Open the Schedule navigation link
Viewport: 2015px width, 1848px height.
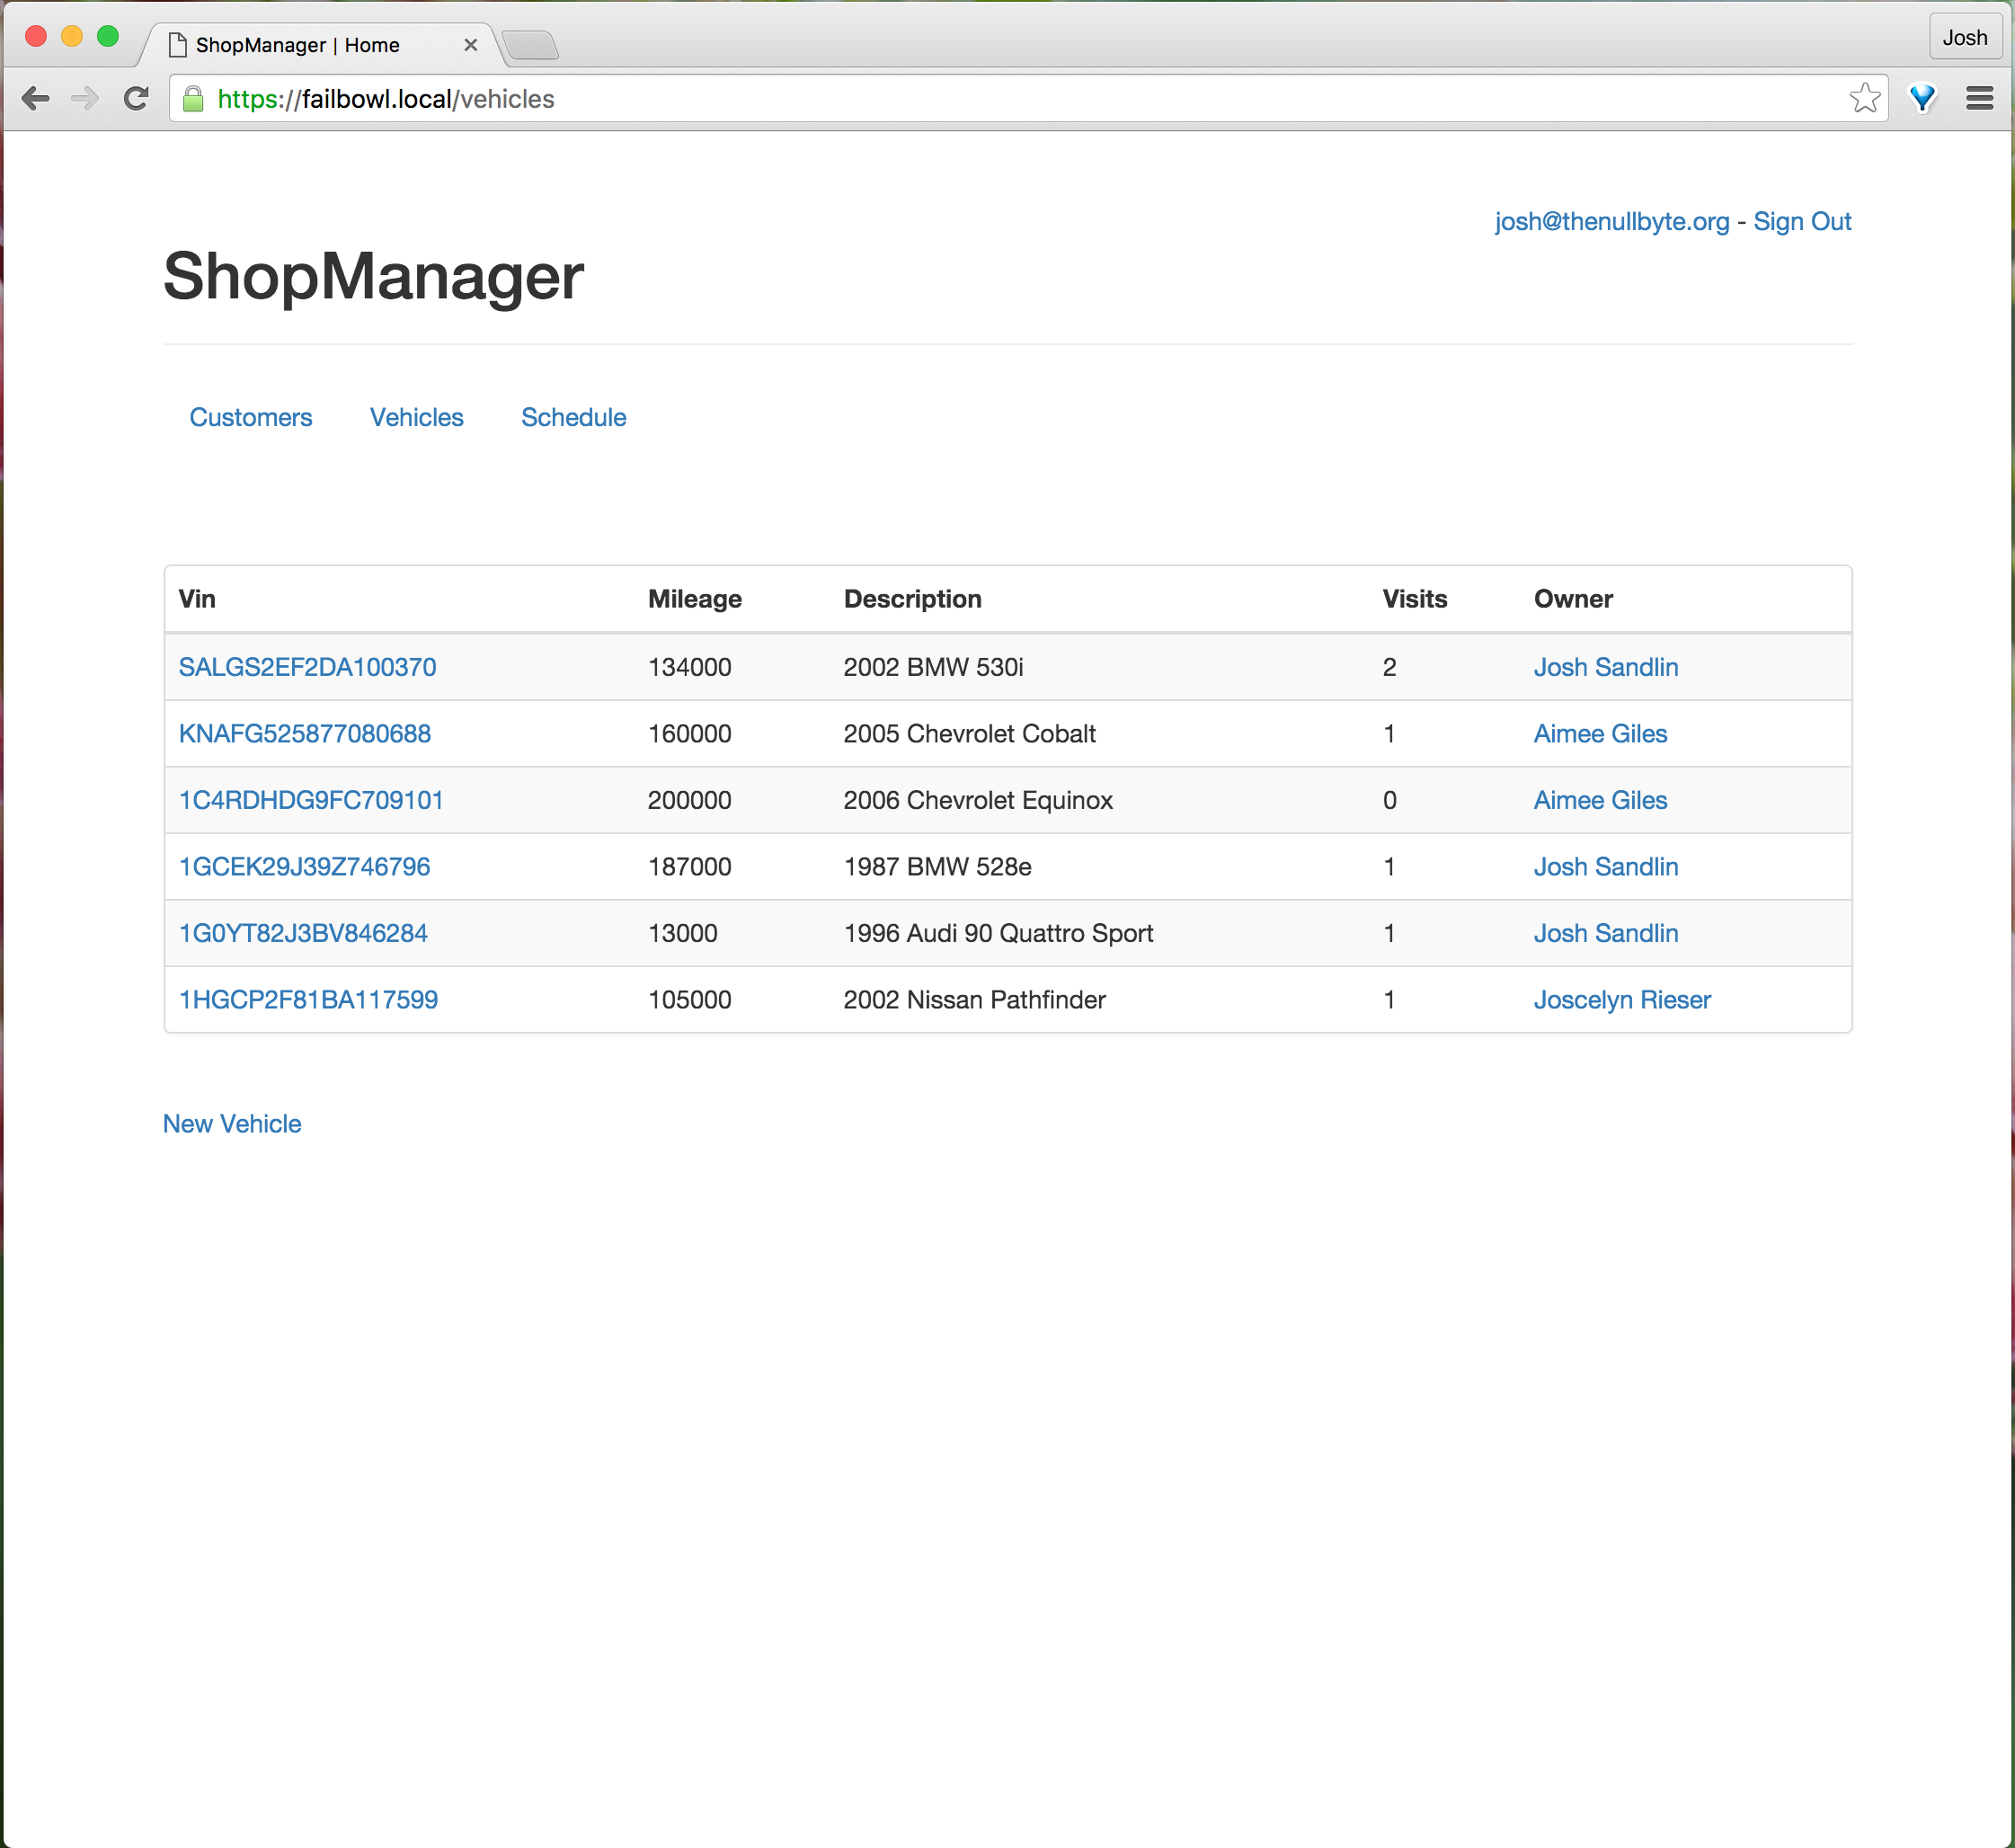(x=573, y=417)
